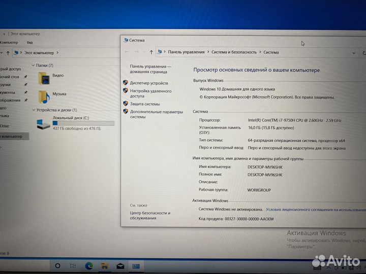Open File Explorer from taskbar
Image resolution: width=366 pixels, height=274 pixels.
(105, 266)
